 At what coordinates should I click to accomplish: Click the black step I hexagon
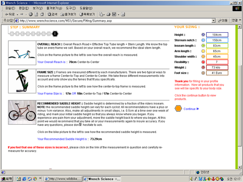[55, 34]
